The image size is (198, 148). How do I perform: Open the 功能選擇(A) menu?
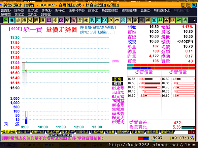[x=162, y=11]
